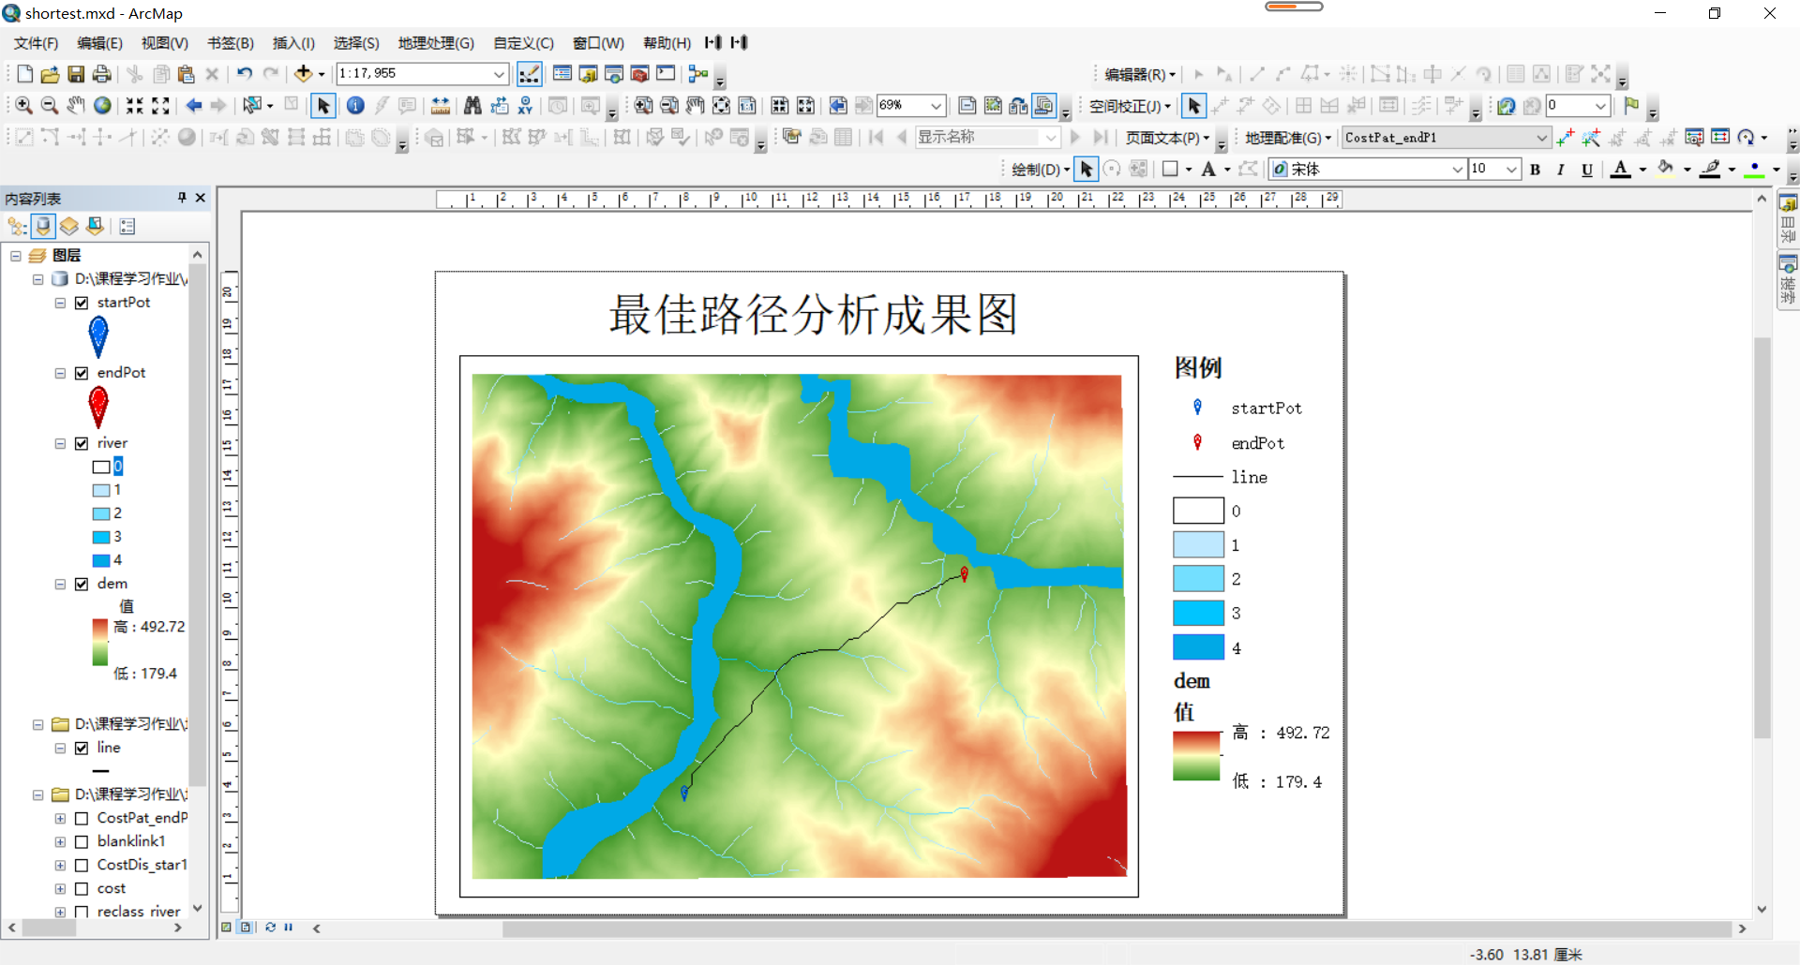Toggle visibility of the dem layer
The width and height of the screenshot is (1800, 965).
tap(82, 583)
